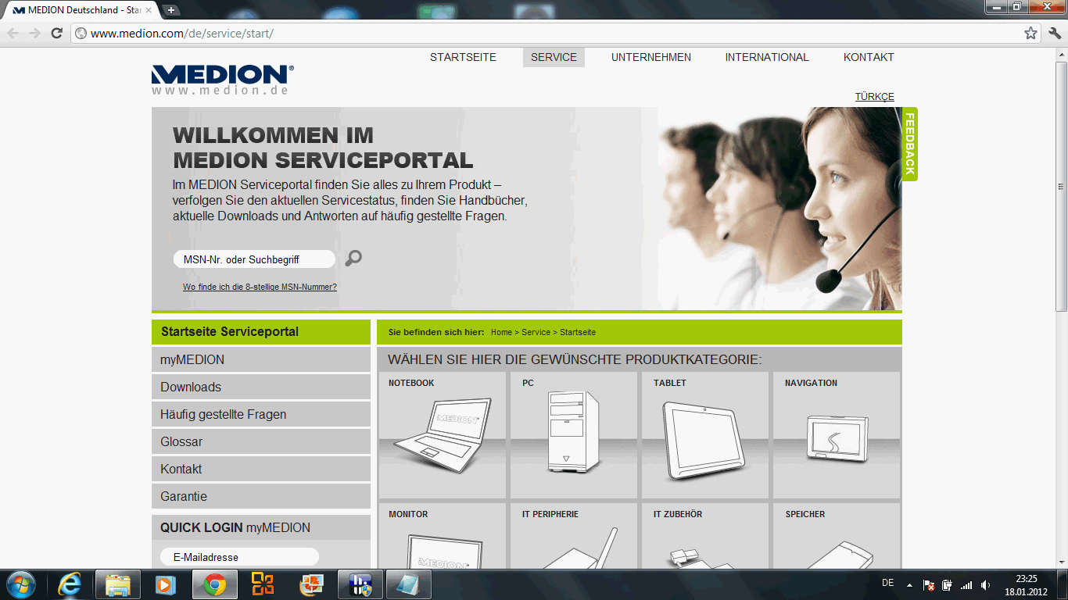The width and height of the screenshot is (1068, 600).
Task: Open the 8-stellige MSN-Nummer help link
Action: coord(260,287)
